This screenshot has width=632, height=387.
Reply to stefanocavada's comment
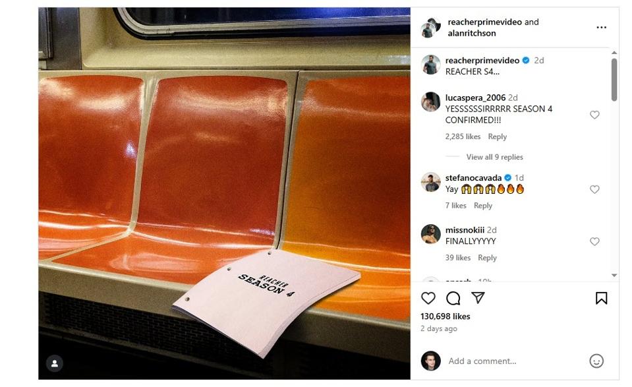click(x=483, y=206)
